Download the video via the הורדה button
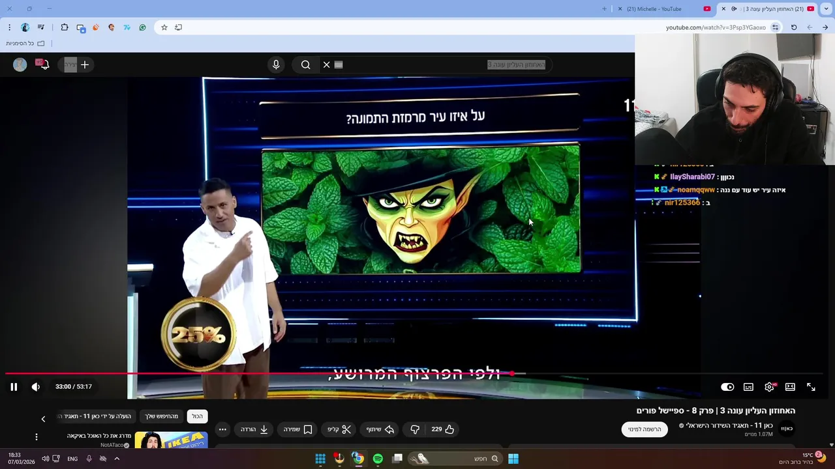 [254, 429]
